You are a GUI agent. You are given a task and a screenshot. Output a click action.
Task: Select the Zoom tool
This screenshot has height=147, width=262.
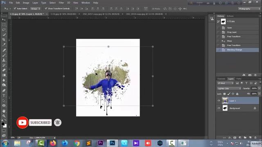pyautogui.click(x=4, y=116)
